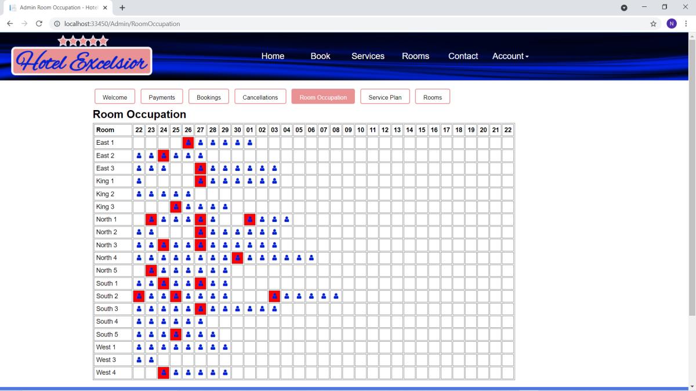Open the Book page link
Viewport: 696px width, 391px height.
coord(320,56)
